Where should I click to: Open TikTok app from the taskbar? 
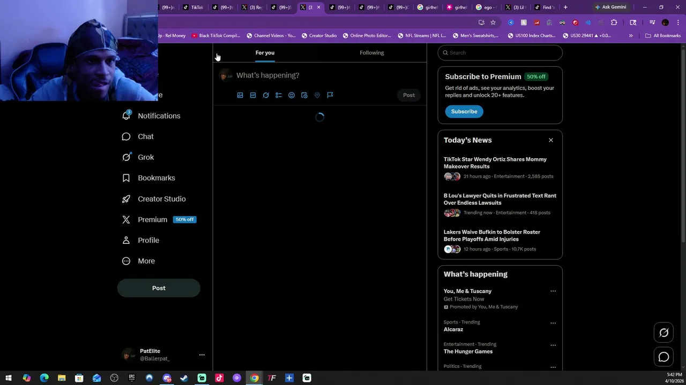pos(219,378)
